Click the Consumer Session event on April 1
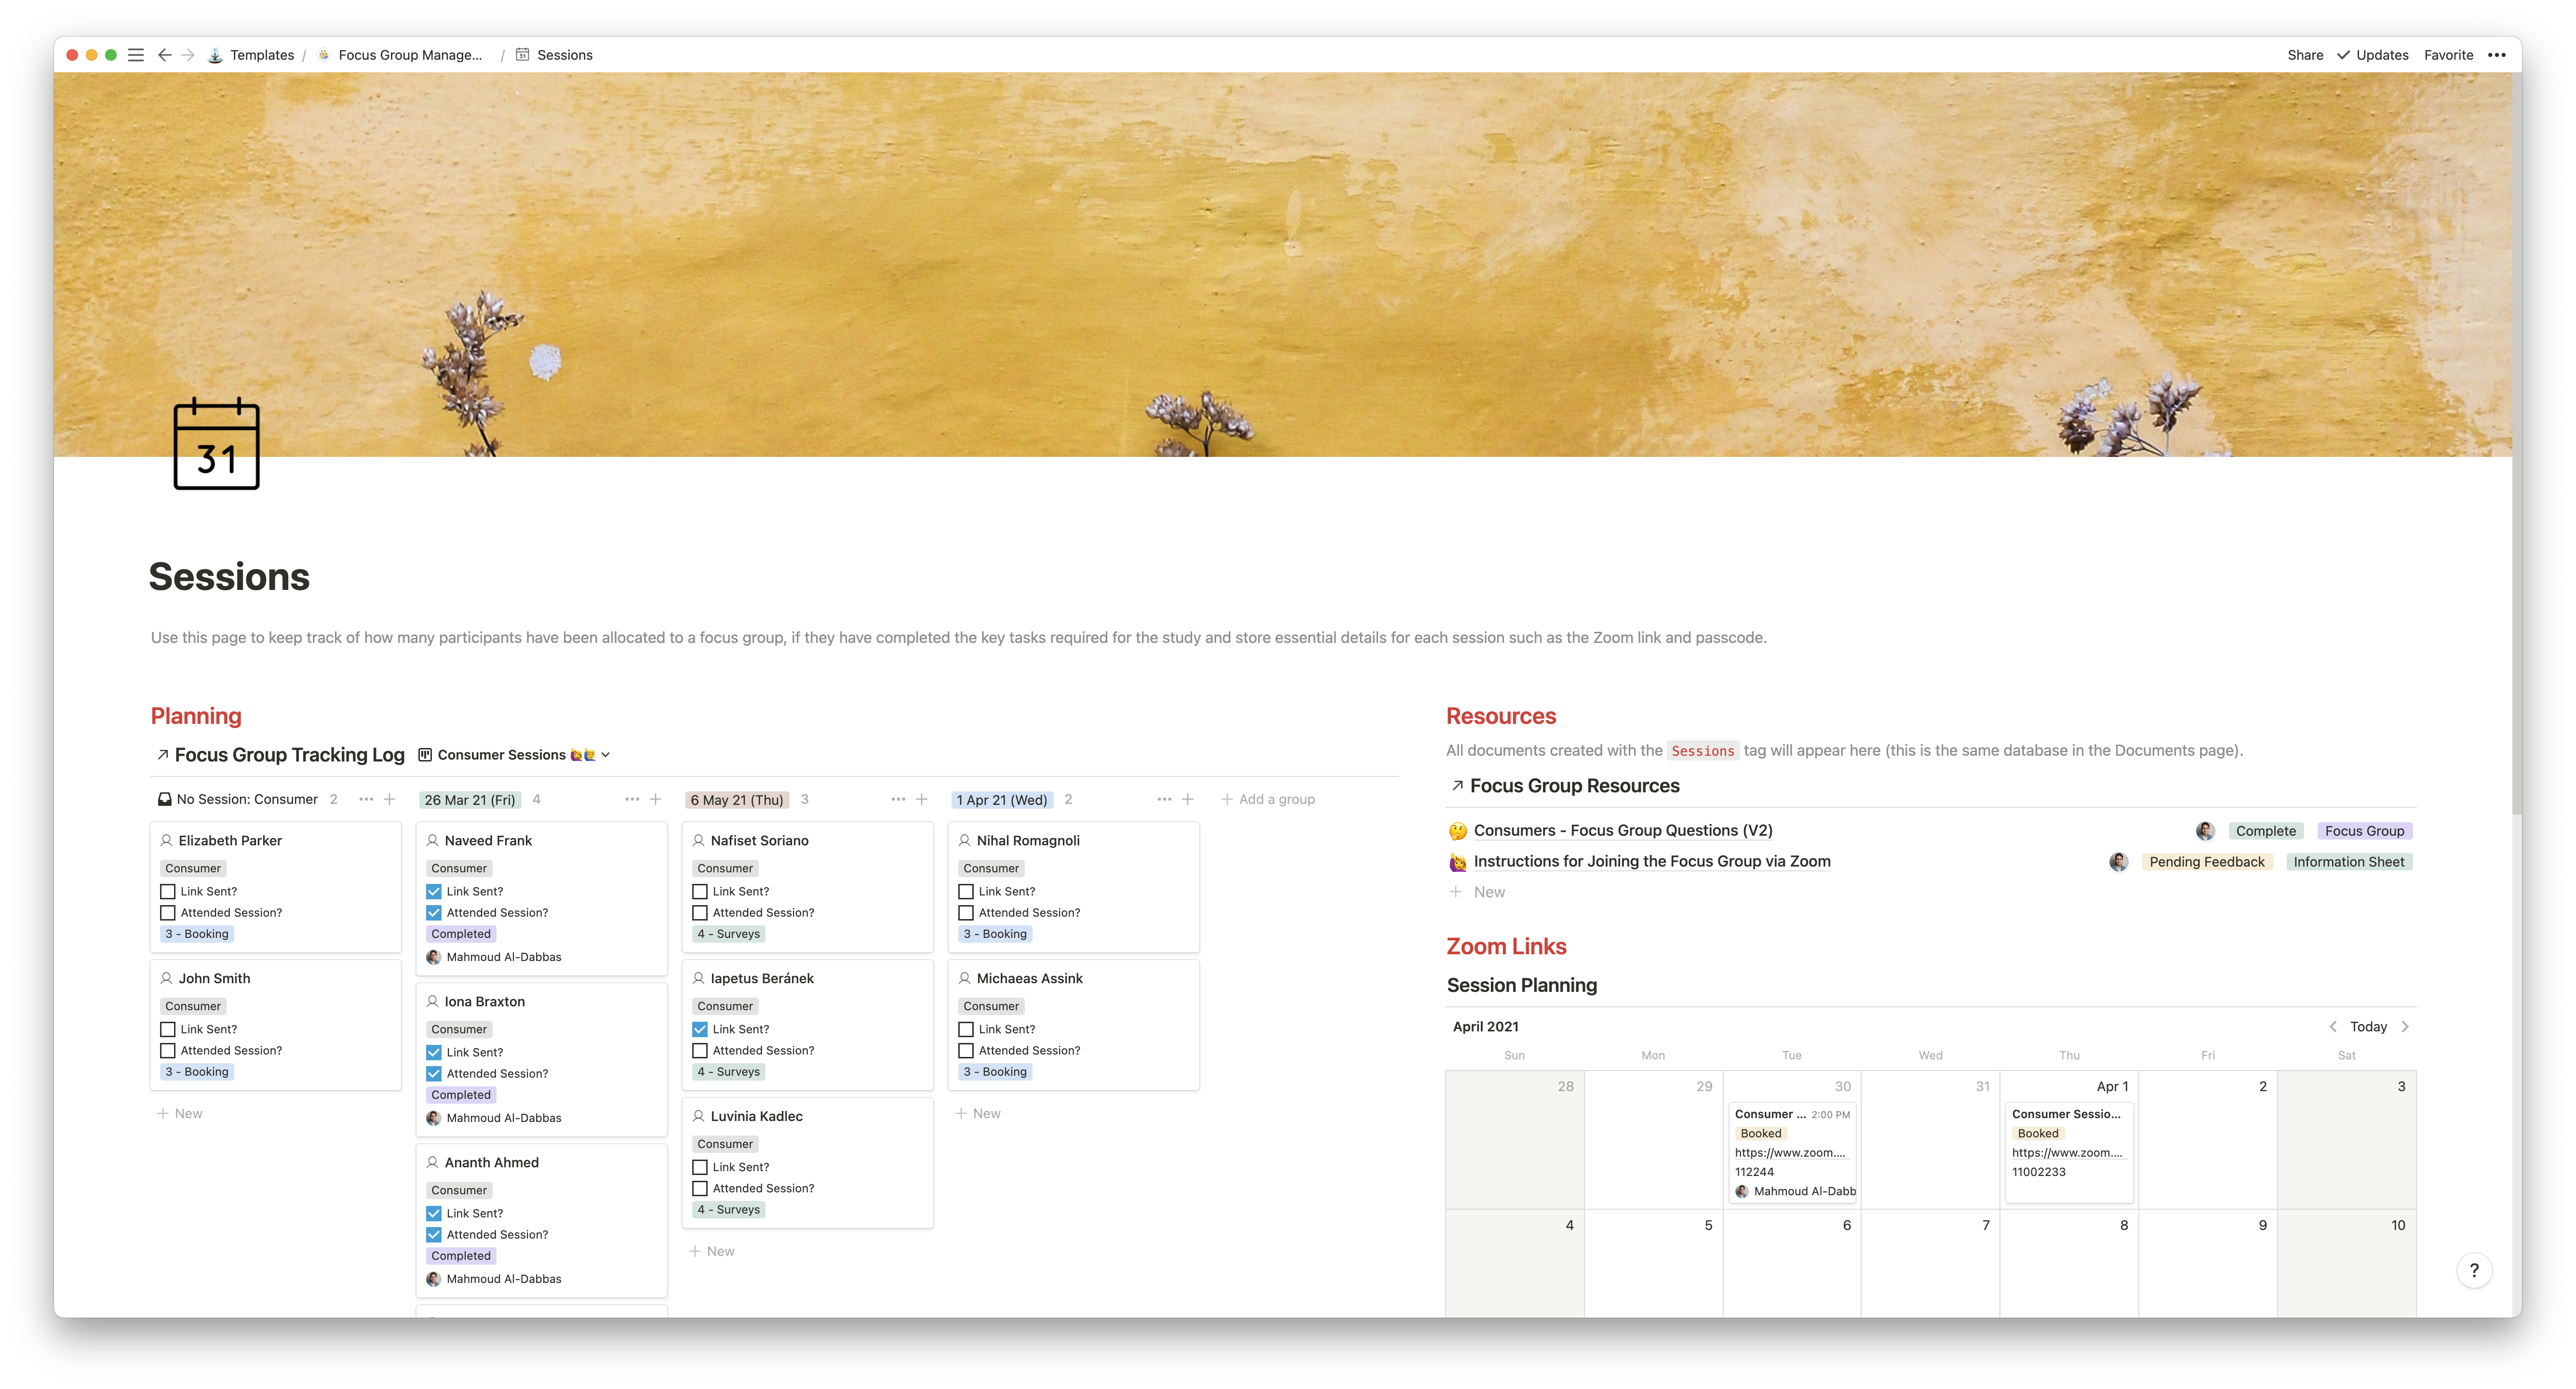The image size is (2576, 1389). coord(2066,1113)
